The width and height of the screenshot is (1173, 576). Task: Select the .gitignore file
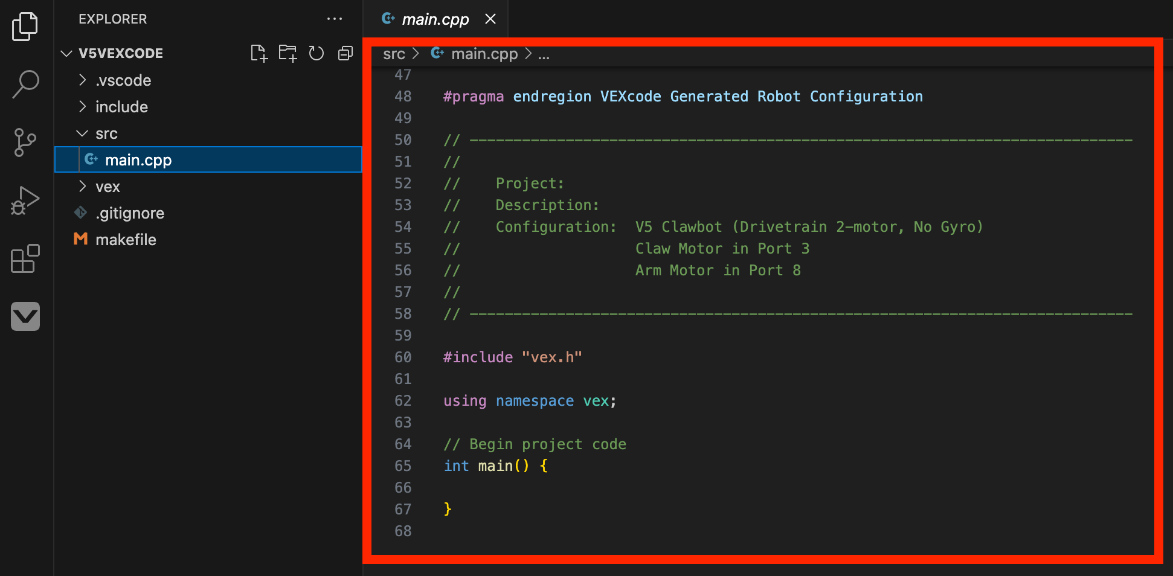(130, 213)
